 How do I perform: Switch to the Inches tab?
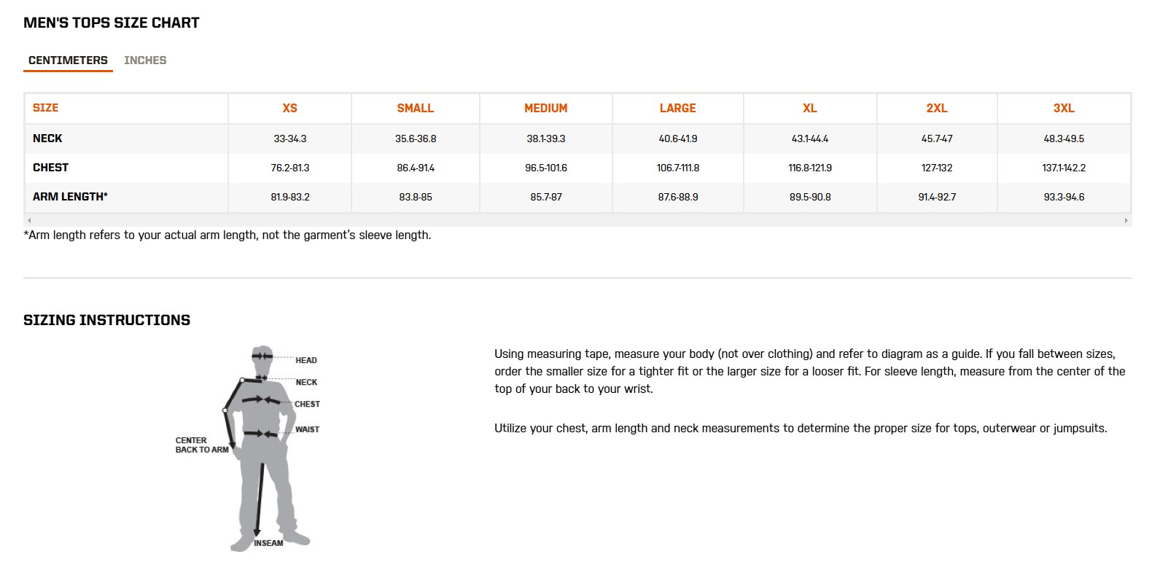[145, 61]
